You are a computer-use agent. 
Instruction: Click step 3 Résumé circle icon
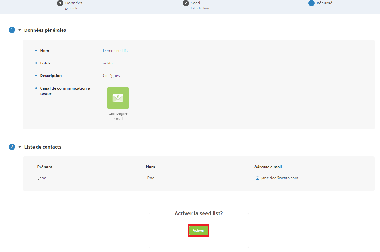312,3
